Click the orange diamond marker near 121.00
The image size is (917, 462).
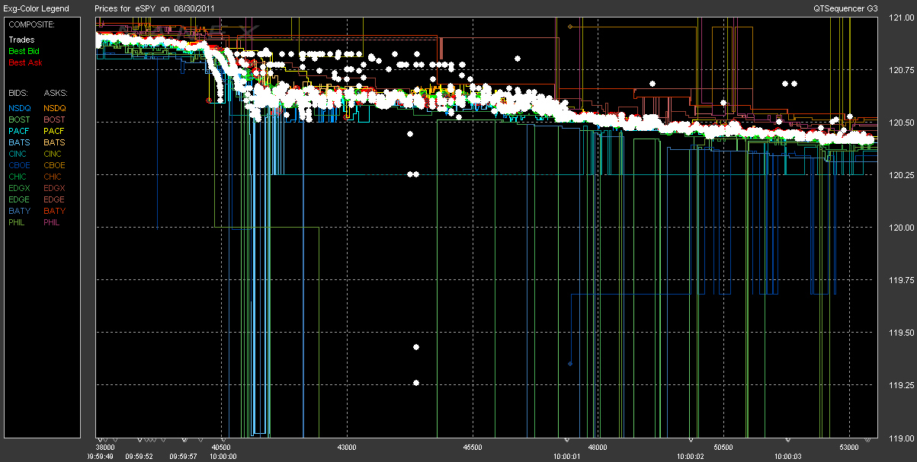[x=570, y=27]
